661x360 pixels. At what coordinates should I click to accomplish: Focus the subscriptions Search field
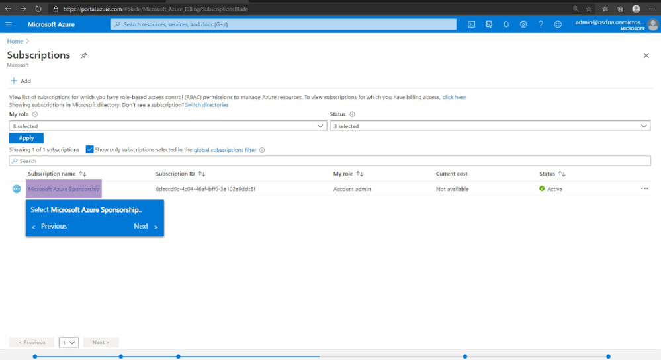pyautogui.click(x=330, y=161)
